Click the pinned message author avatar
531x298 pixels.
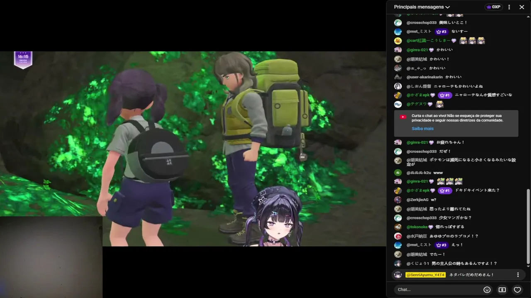pos(398,275)
